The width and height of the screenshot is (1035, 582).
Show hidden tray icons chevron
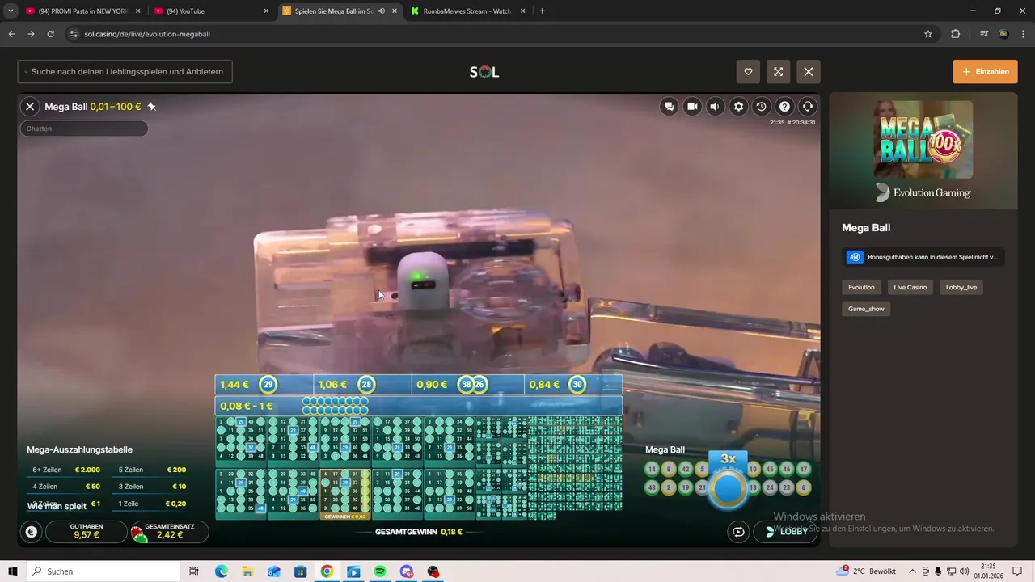coord(913,571)
